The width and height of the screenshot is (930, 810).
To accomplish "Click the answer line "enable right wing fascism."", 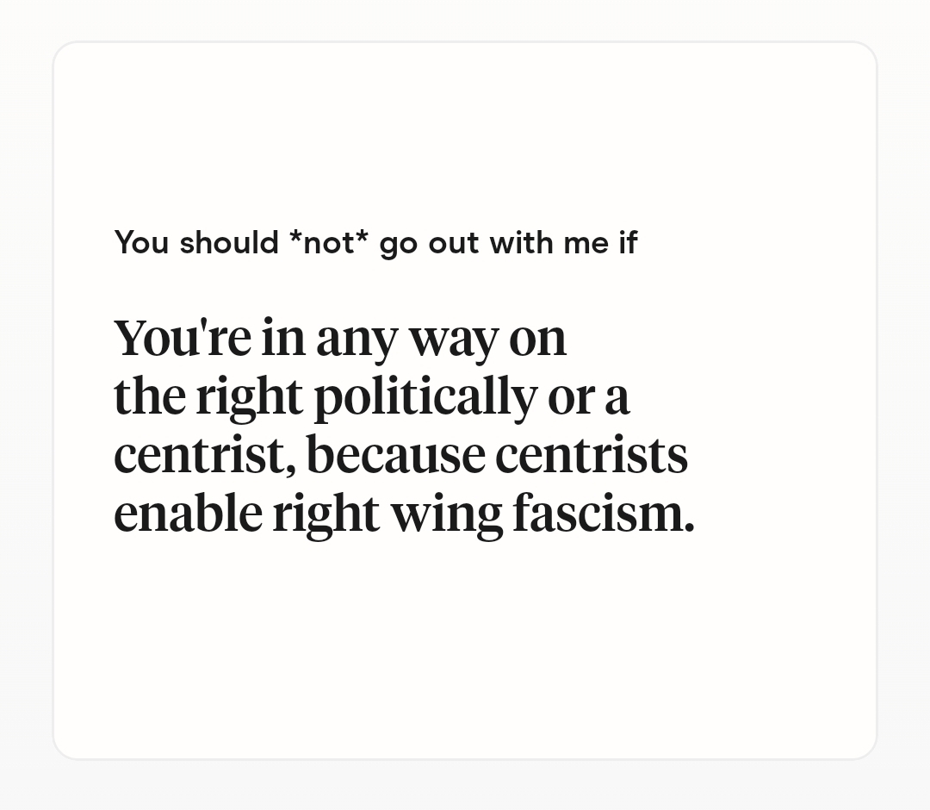I will click(403, 514).
